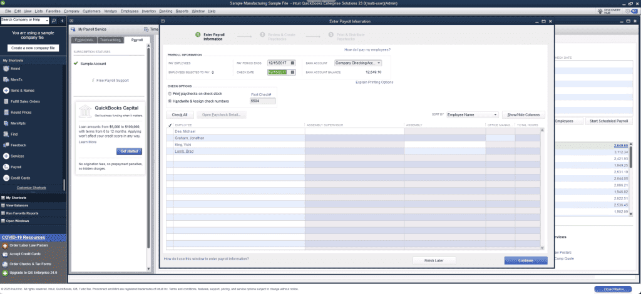Click the Close Window button

coord(613,289)
